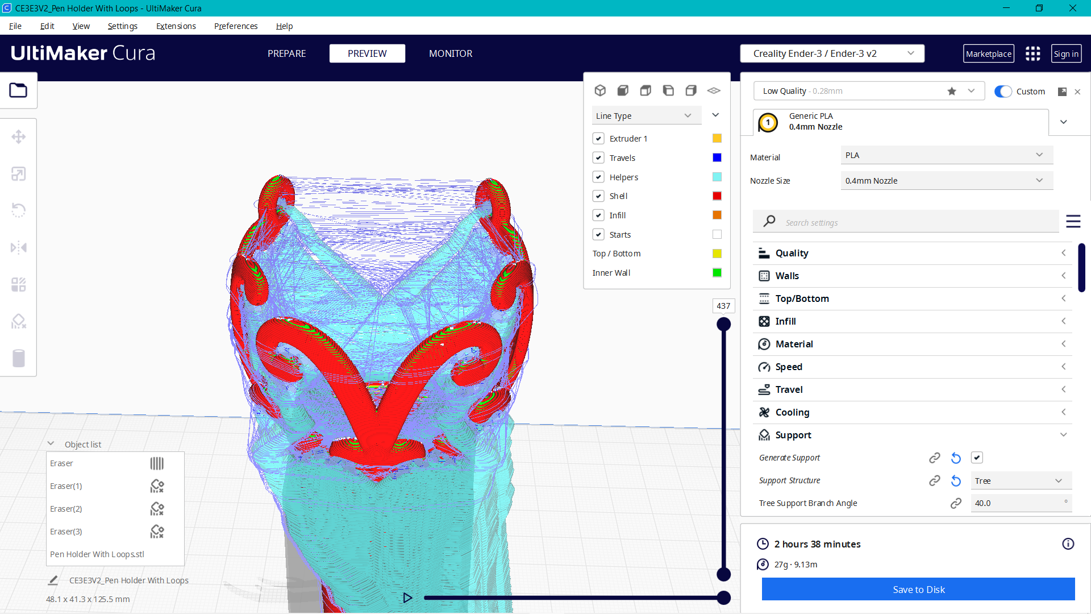Switch to 3D perspective view icon
The width and height of the screenshot is (1091, 614).
(600, 90)
